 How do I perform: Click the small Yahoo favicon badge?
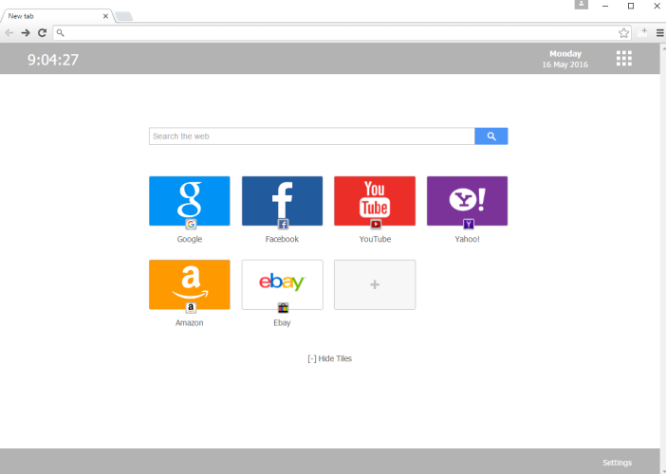(468, 224)
